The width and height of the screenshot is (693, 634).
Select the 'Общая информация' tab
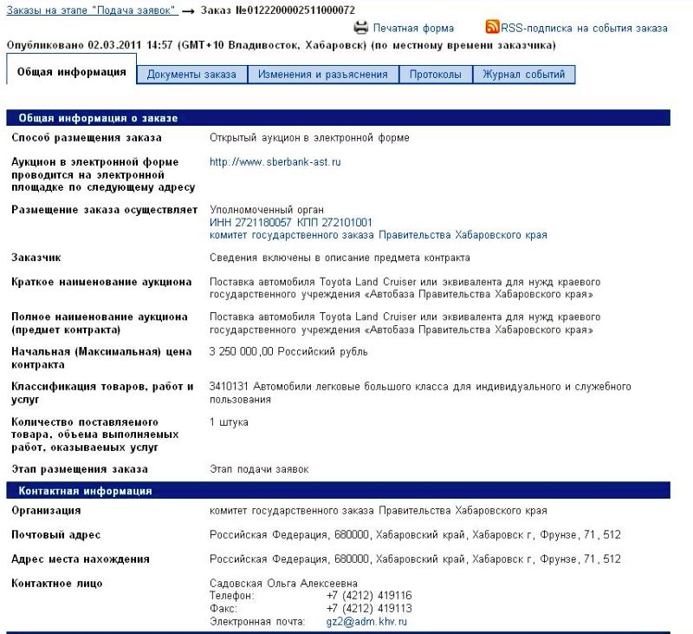(x=72, y=72)
